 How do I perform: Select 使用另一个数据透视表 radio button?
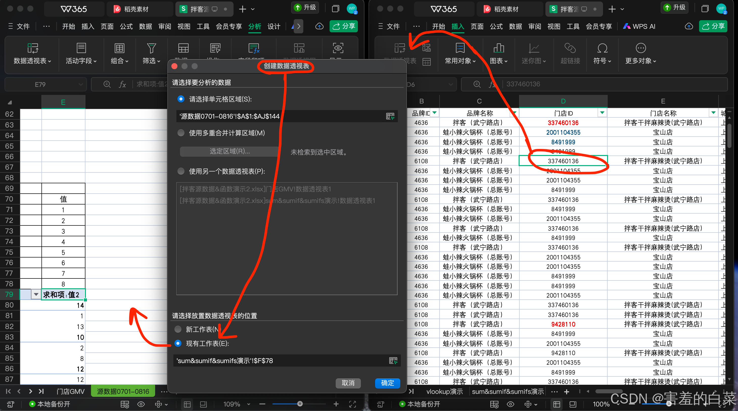click(x=181, y=171)
